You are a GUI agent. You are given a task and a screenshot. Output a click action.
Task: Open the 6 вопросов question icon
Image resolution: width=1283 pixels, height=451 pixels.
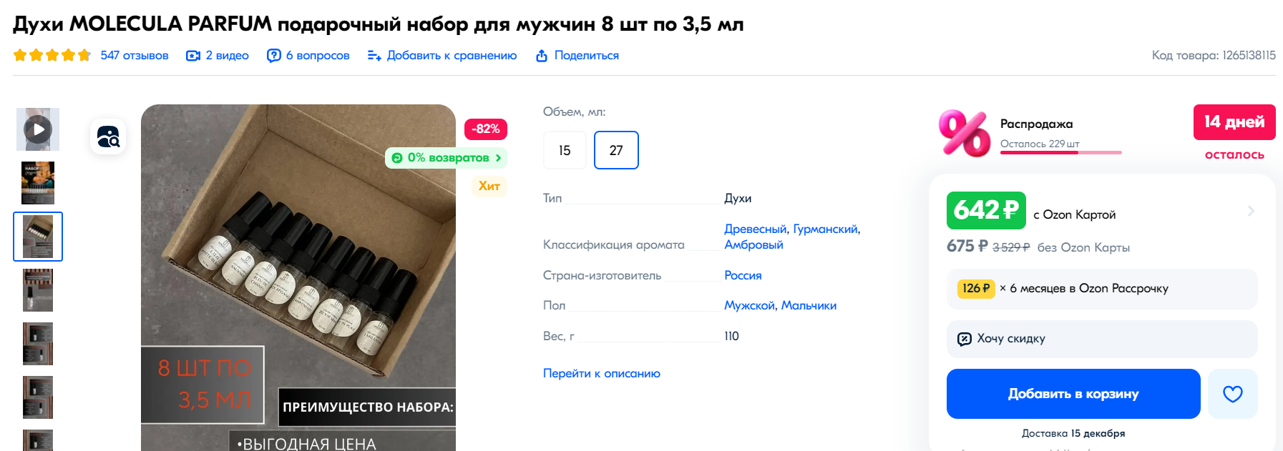tap(274, 56)
